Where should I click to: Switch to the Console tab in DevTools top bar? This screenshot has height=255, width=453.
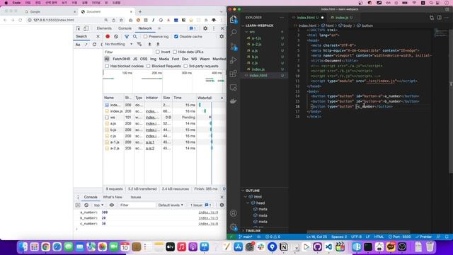click(125, 28)
